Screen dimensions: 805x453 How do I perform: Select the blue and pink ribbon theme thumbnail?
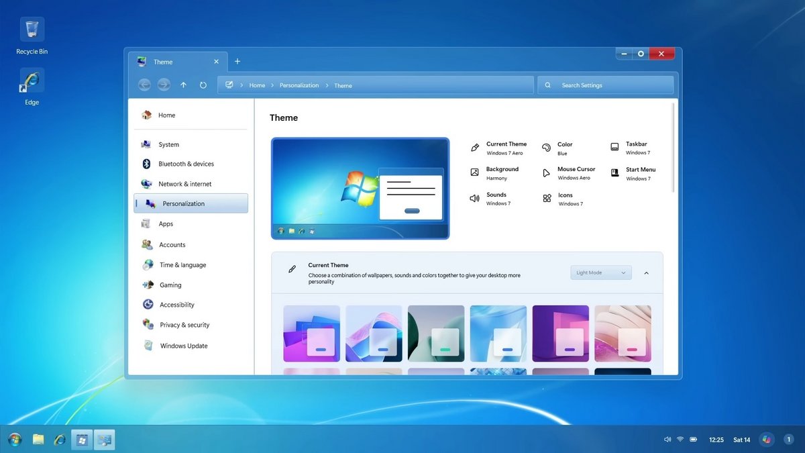pyautogui.click(x=374, y=334)
